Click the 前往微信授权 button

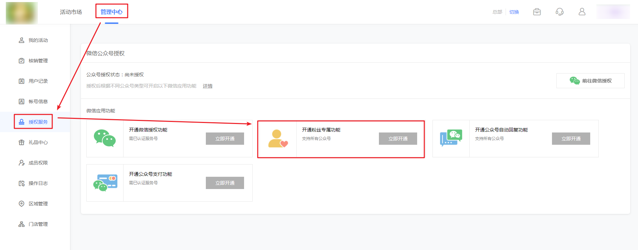590,81
